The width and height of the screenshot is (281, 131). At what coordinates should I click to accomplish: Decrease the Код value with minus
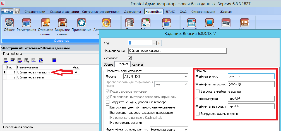coord(154,43)
